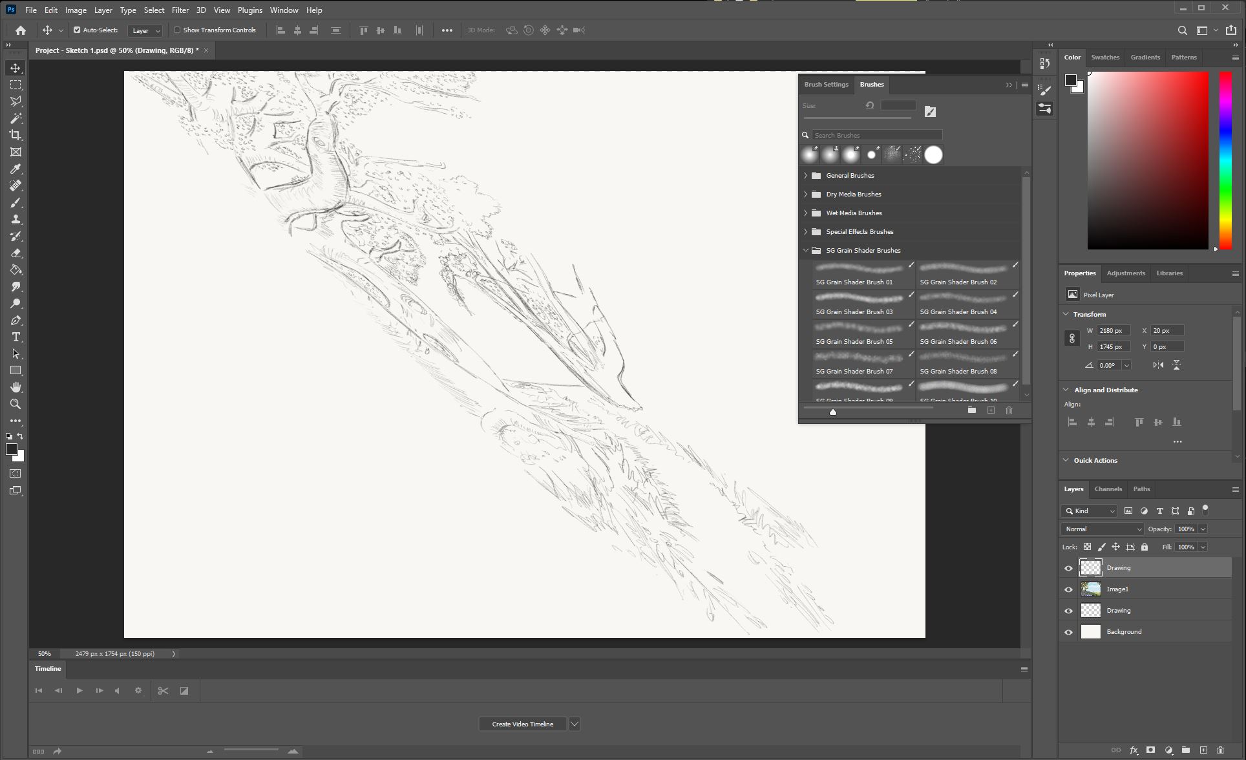Image resolution: width=1246 pixels, height=760 pixels.
Task: Select the Hand tool
Action: click(16, 387)
